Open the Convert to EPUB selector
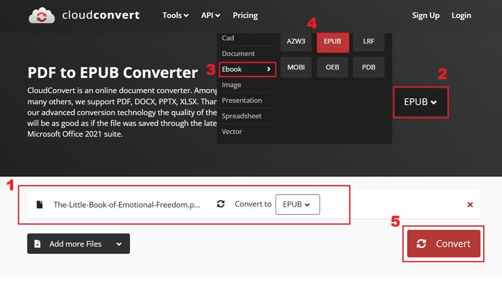 pyautogui.click(x=297, y=205)
